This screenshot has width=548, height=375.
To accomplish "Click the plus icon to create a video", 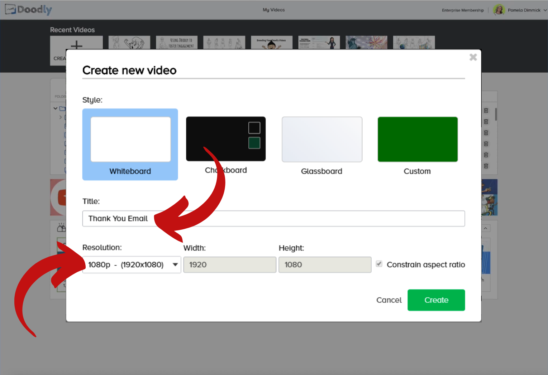I will coord(76,45).
